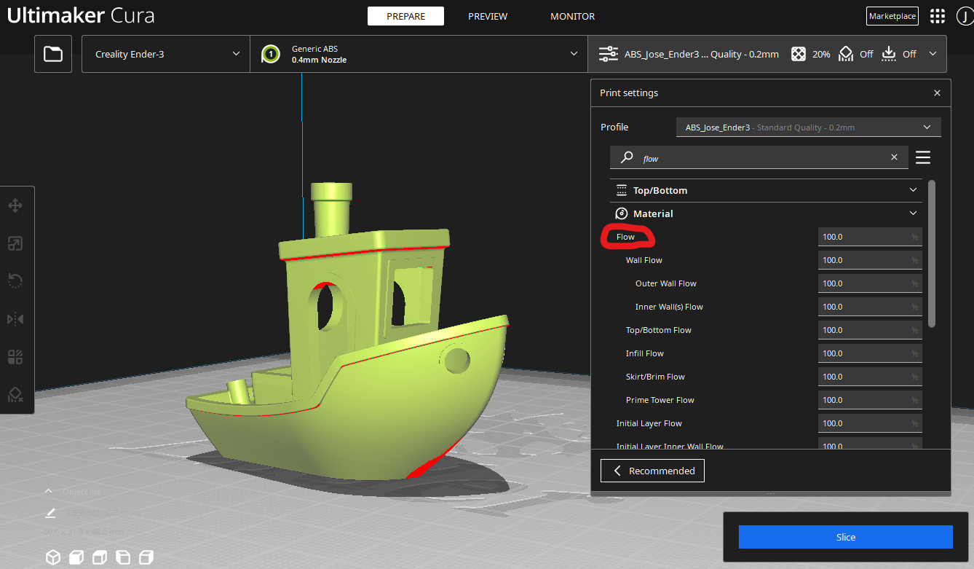Viewport: 974px width, 569px height.
Task: Open Per Model Settings tool
Action: tap(15, 357)
